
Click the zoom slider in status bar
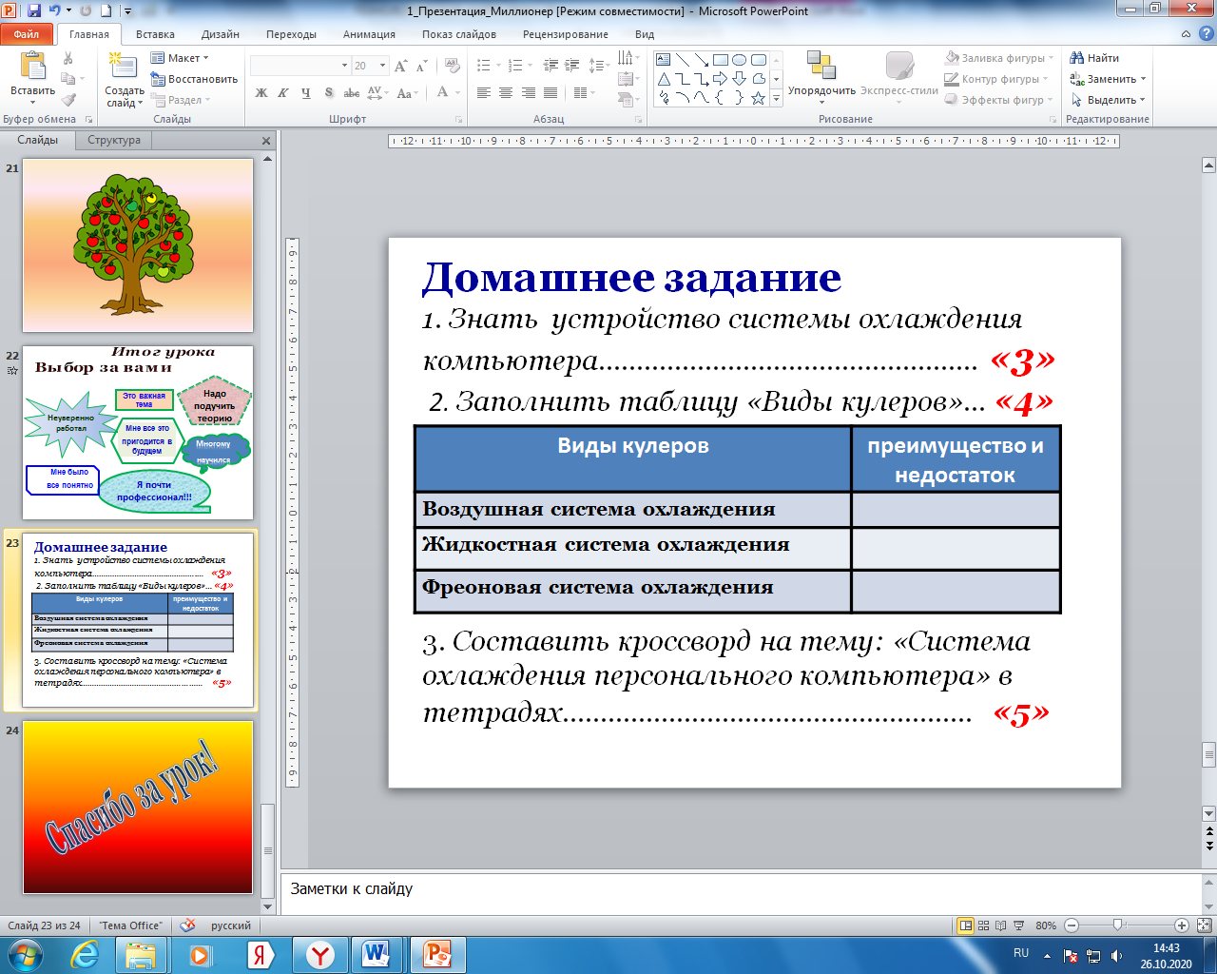coord(1118,925)
